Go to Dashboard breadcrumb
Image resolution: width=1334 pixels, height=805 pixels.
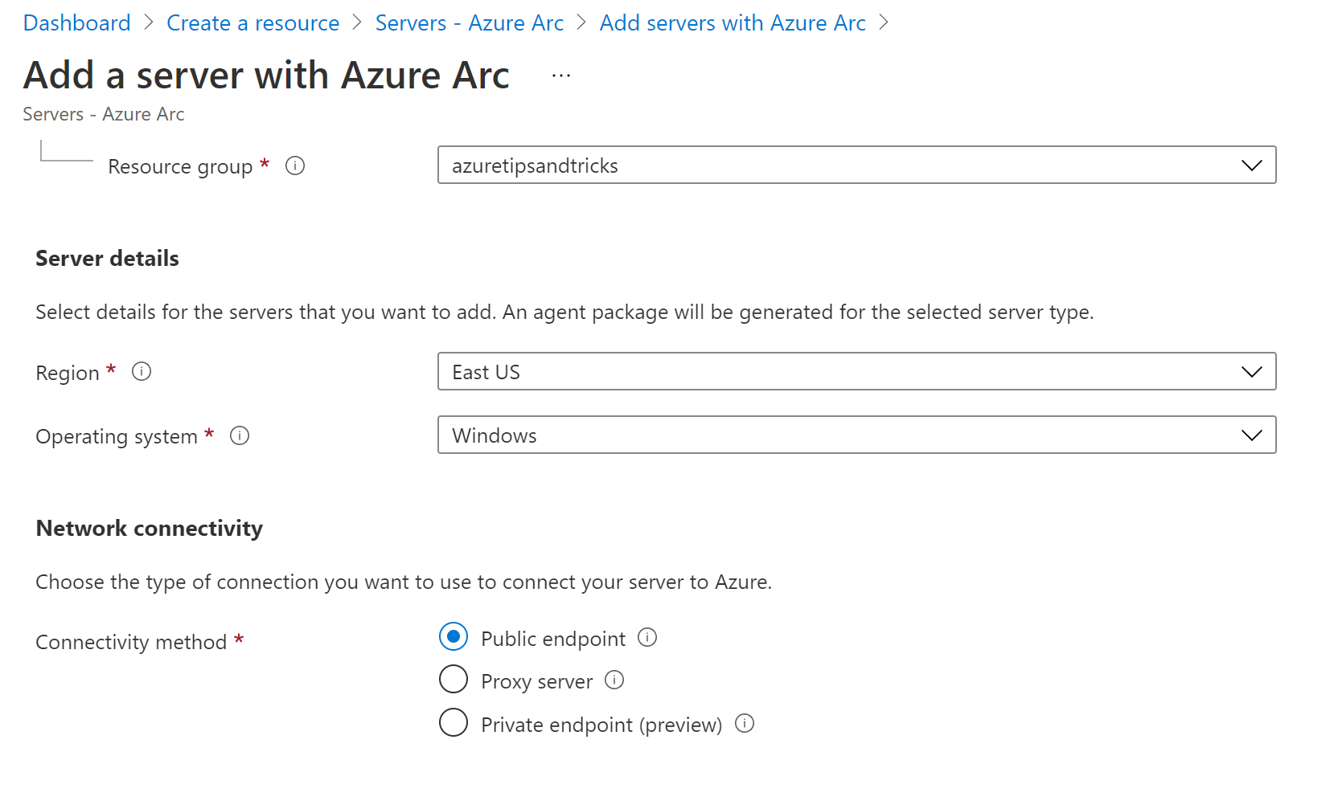(x=76, y=22)
